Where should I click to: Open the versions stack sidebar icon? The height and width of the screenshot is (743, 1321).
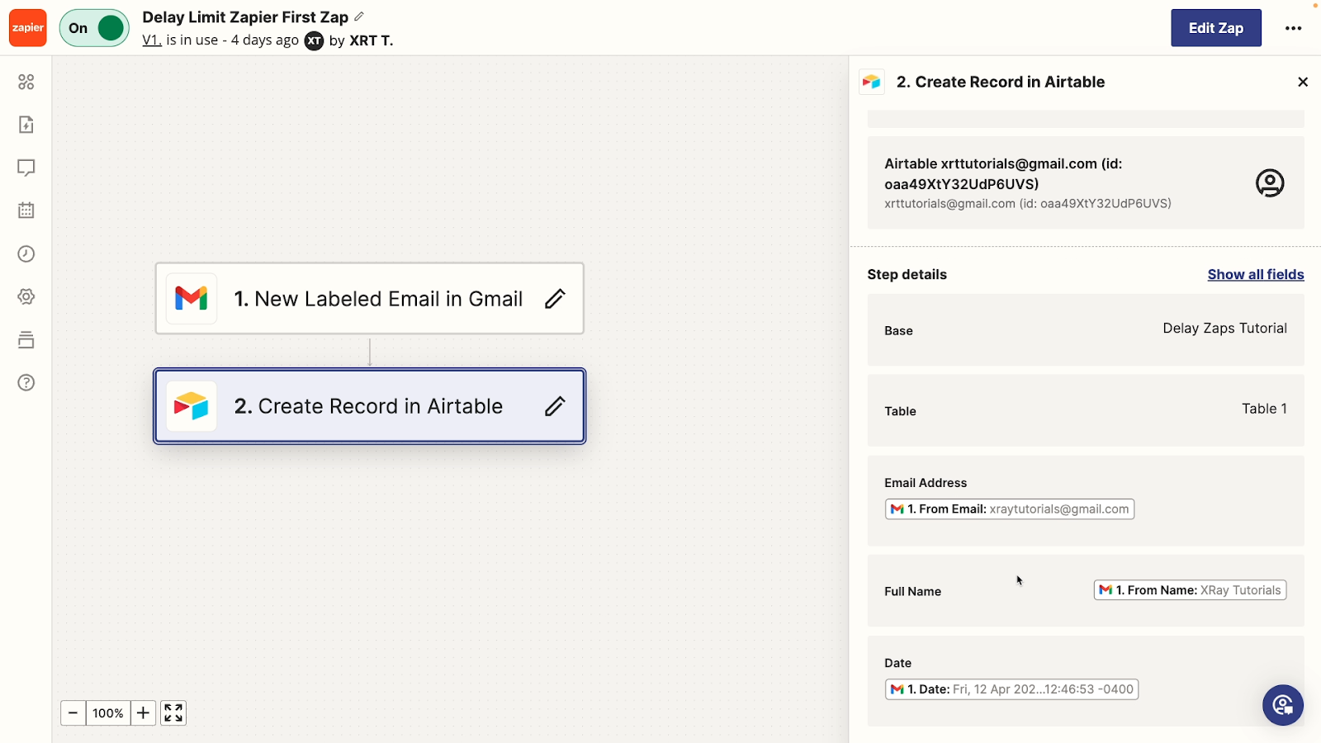[x=26, y=339]
